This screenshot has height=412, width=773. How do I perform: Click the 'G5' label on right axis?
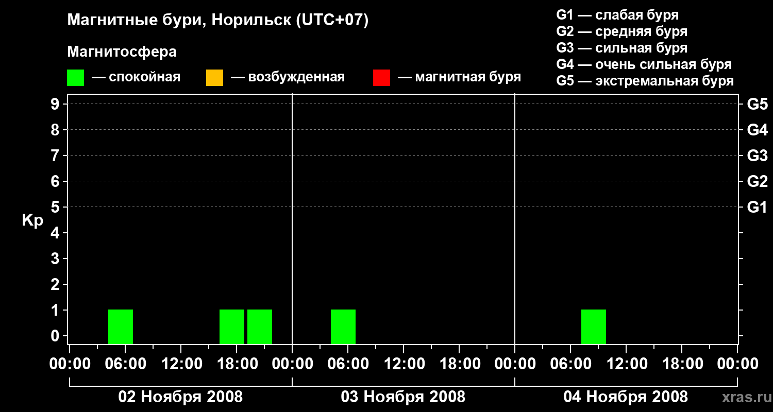coord(757,104)
